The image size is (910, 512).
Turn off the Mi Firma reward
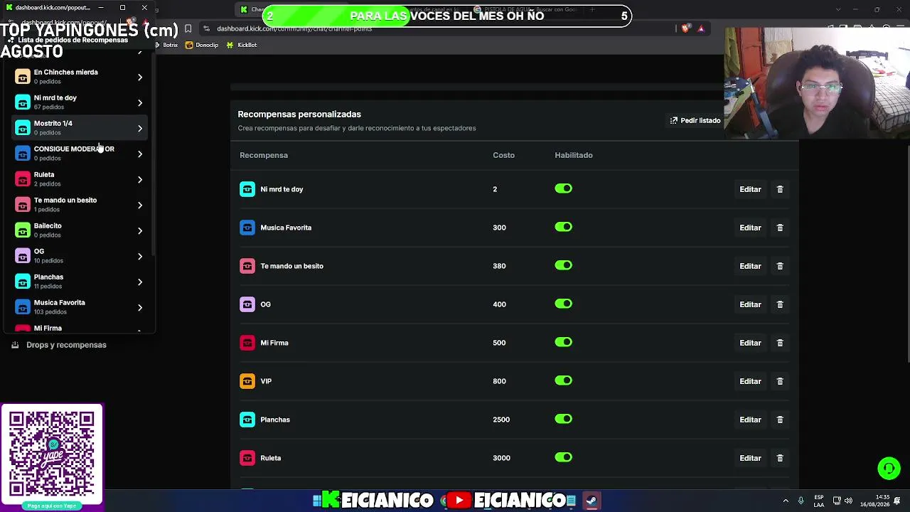tap(563, 342)
